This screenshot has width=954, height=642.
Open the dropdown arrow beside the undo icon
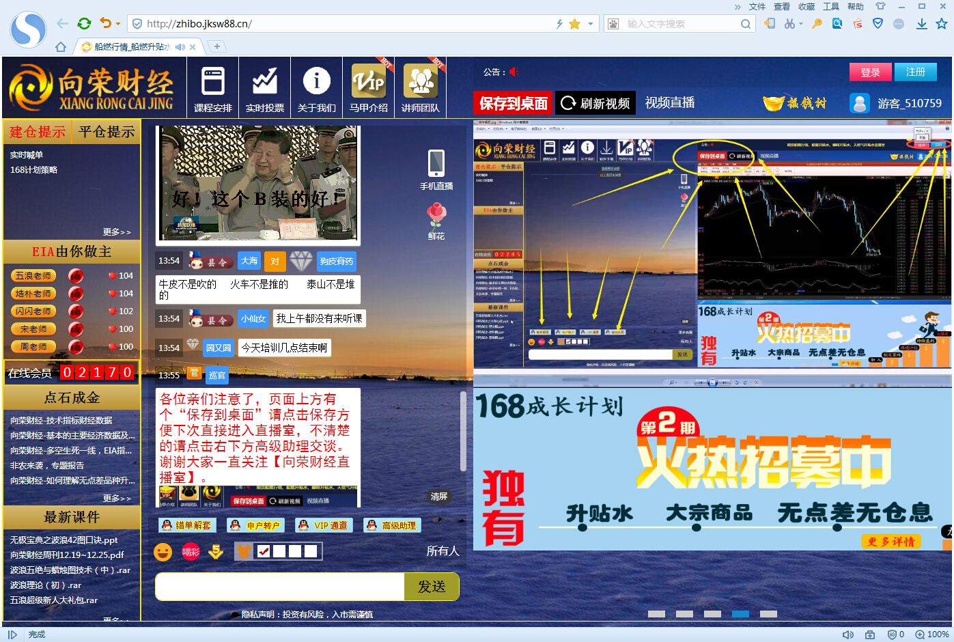tap(118, 24)
